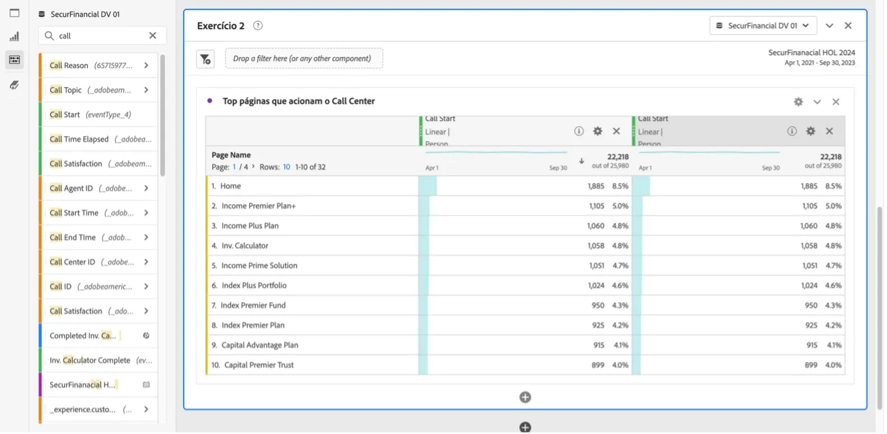Image resolution: width=887 pixels, height=434 pixels.
Task: Go to next page of table rows
Action: click(254, 167)
